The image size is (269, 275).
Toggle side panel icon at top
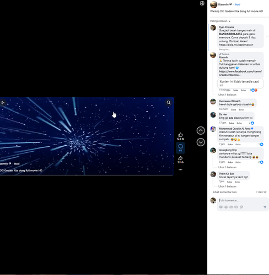point(202,3)
